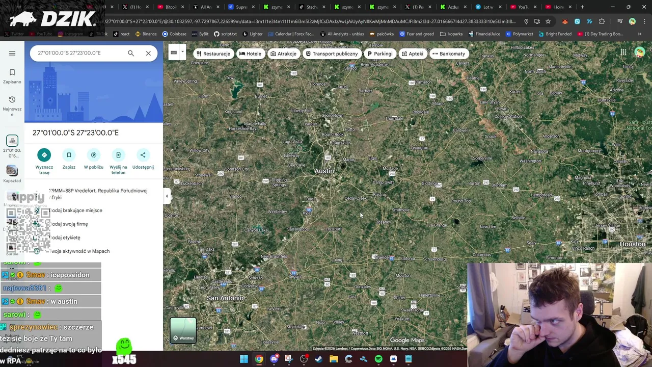This screenshot has height=367, width=652.
Task: Switch to the I Join YouTube tab
Action: click(557, 7)
